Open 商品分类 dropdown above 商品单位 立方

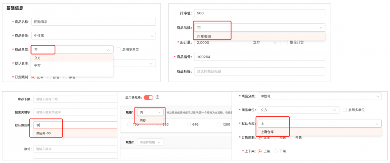[320, 96]
